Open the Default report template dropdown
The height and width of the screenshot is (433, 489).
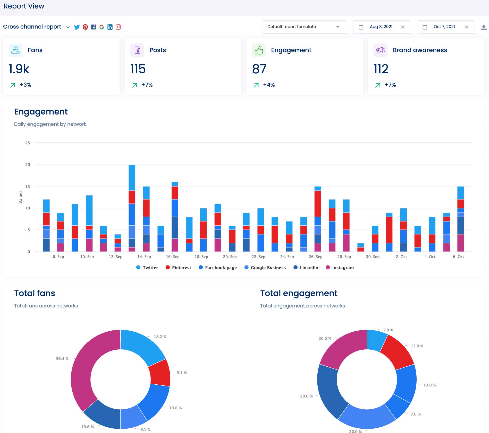click(304, 26)
